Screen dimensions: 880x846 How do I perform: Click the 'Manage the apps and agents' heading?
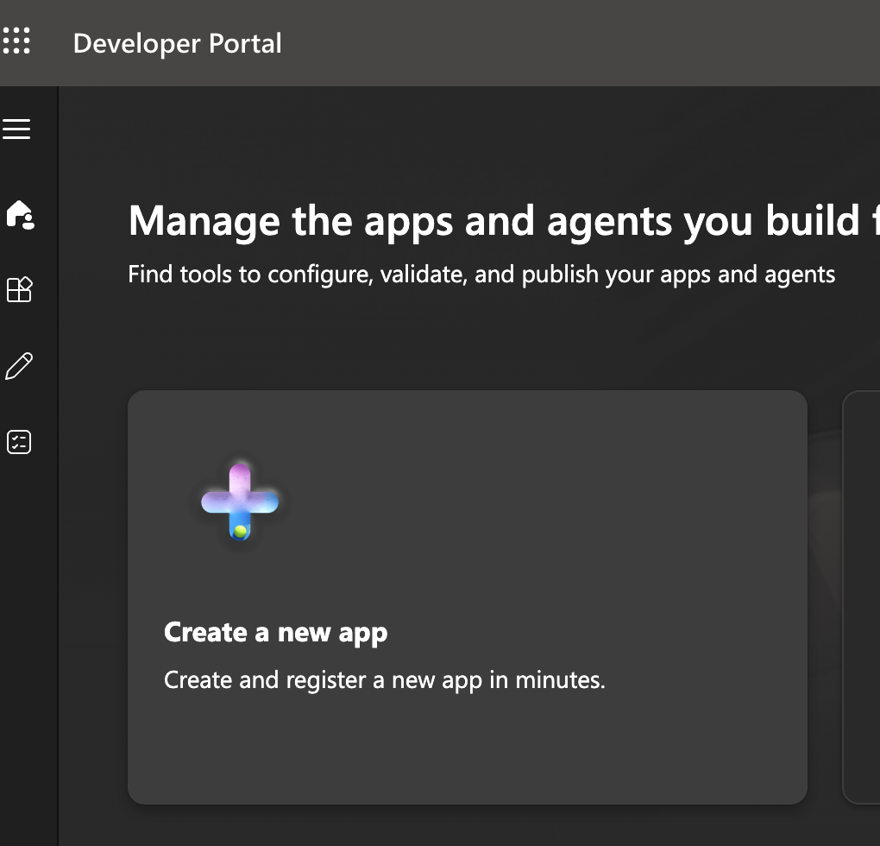click(x=504, y=221)
